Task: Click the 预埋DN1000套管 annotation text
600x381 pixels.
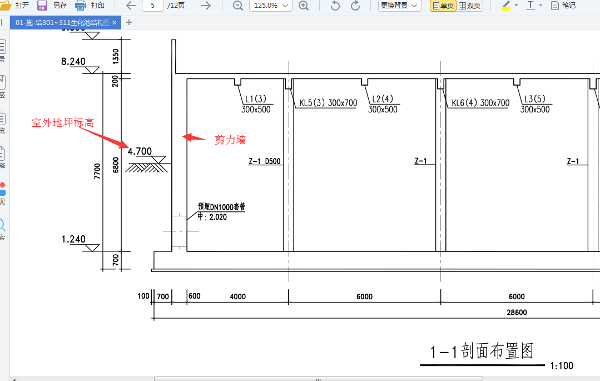Action: (x=221, y=207)
